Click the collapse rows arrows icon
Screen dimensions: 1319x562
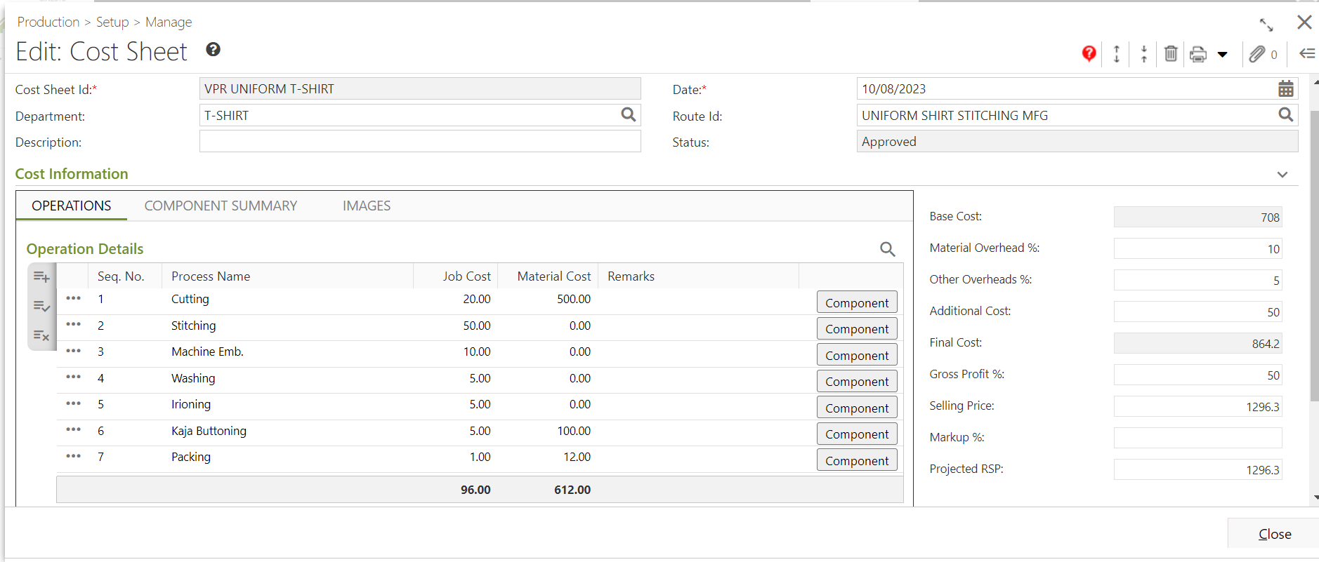(x=1144, y=54)
